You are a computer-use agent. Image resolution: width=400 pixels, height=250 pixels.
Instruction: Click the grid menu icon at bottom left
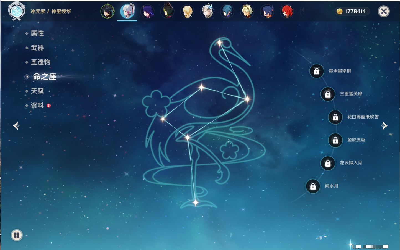click(x=17, y=235)
